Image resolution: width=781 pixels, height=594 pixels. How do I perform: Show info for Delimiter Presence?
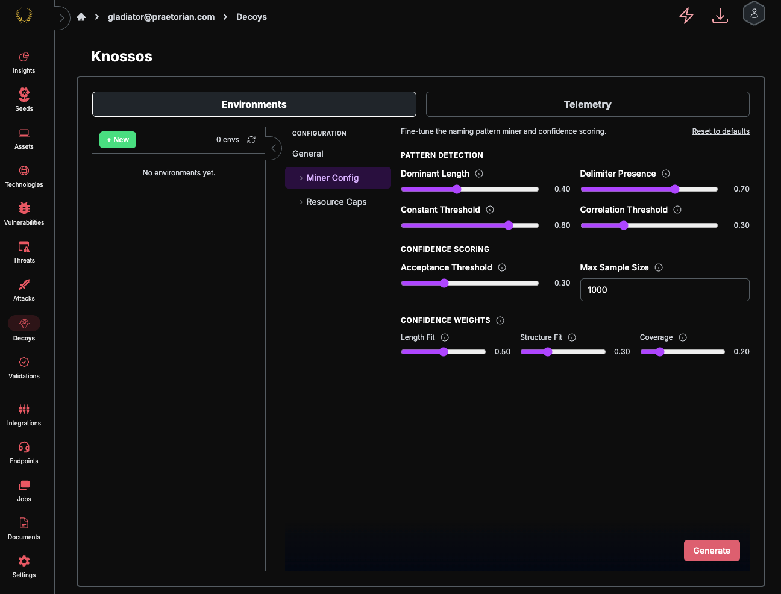(x=666, y=174)
